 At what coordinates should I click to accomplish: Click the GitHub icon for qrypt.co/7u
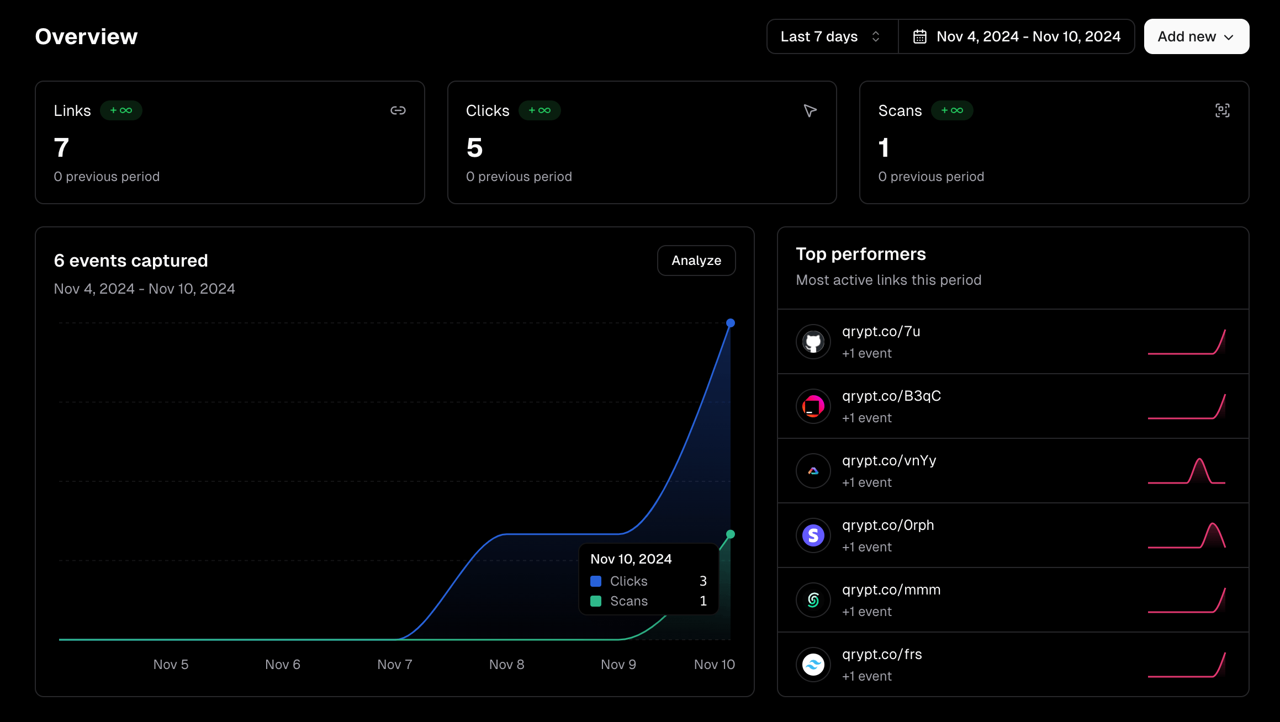[x=812, y=341]
